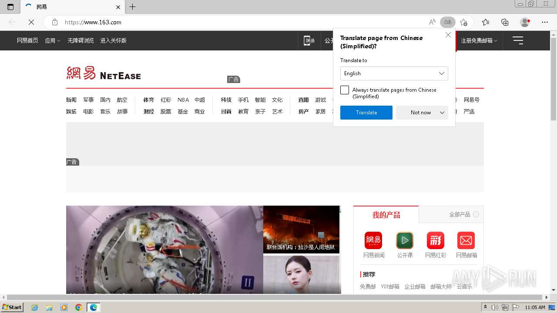View site information lock icon

[54, 22]
